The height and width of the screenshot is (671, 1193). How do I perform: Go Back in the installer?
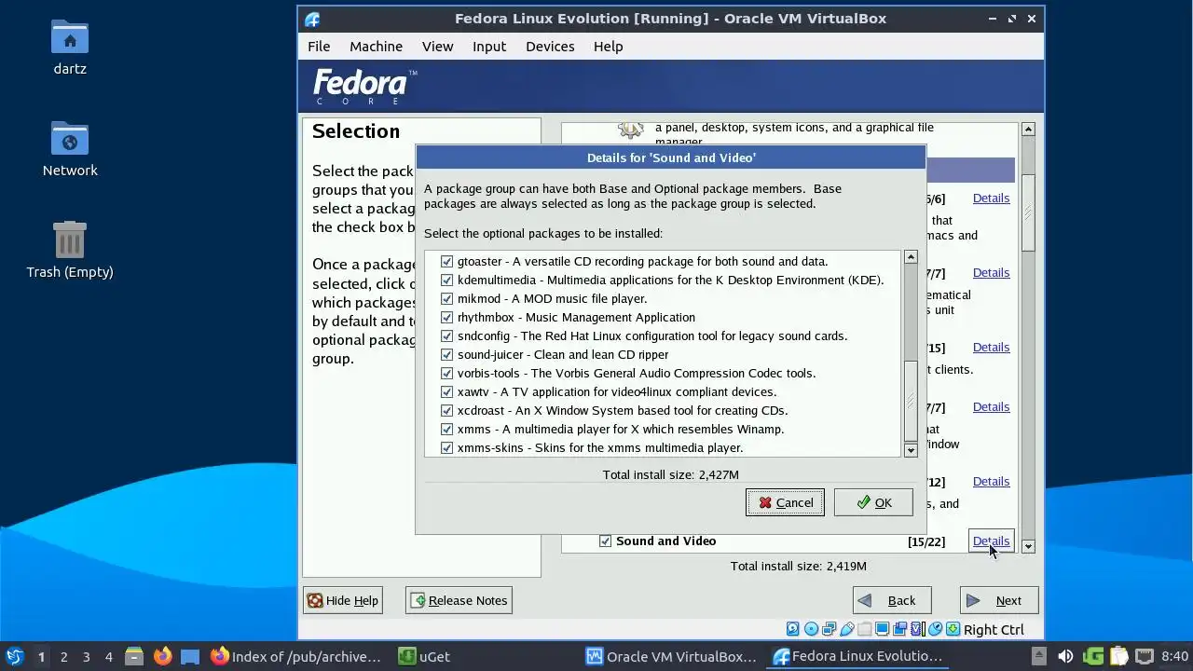[891, 600]
